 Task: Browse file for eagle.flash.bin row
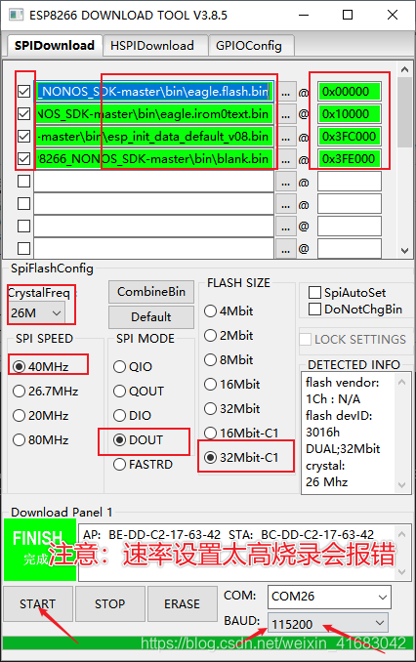(x=286, y=92)
